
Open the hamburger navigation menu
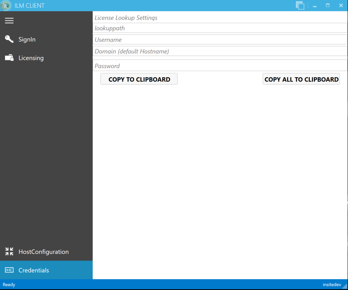pos(9,20)
